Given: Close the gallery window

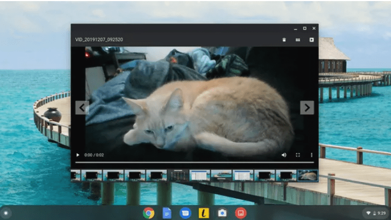Looking at the screenshot, I should point(314,28).
